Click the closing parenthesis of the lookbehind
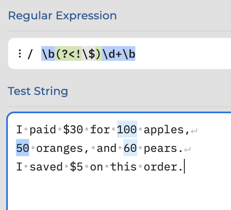231x210 pixels. coord(98,53)
